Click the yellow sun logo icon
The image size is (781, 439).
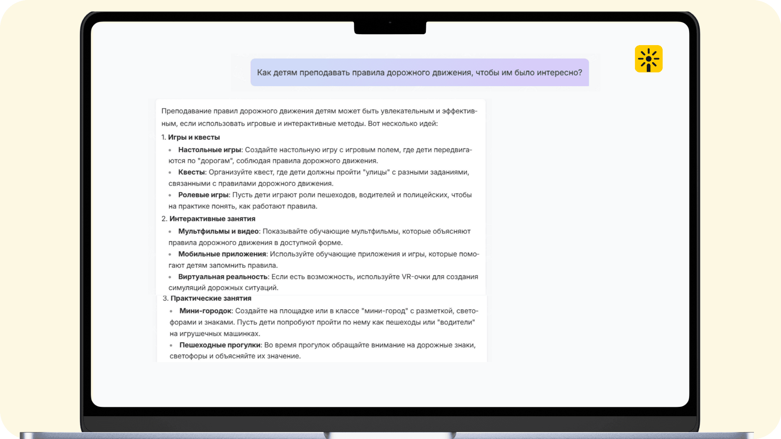[x=648, y=59]
